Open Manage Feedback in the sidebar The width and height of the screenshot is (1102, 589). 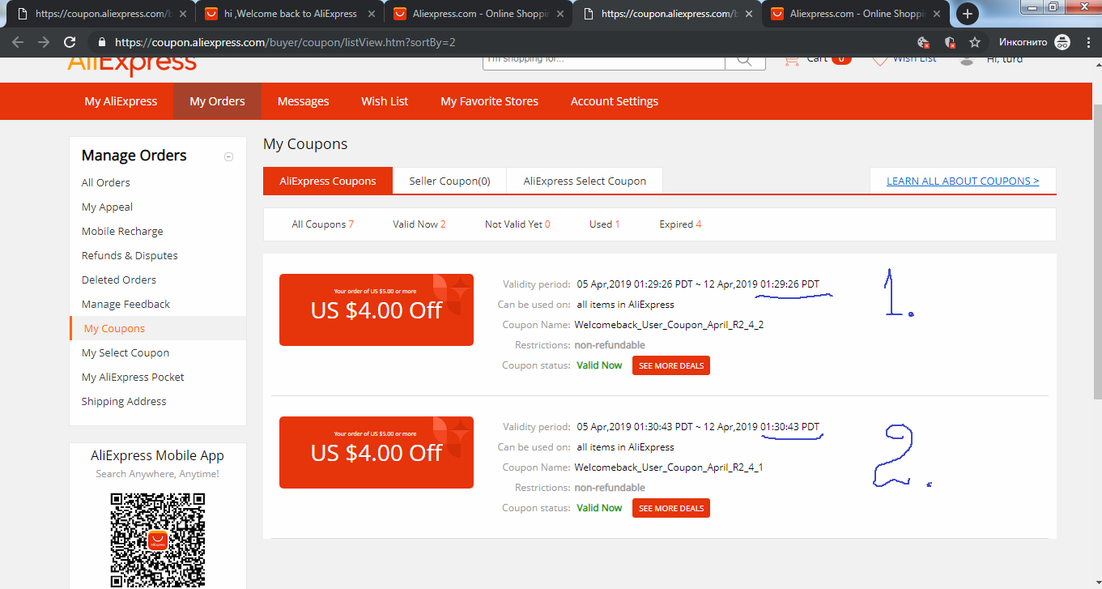[126, 304]
